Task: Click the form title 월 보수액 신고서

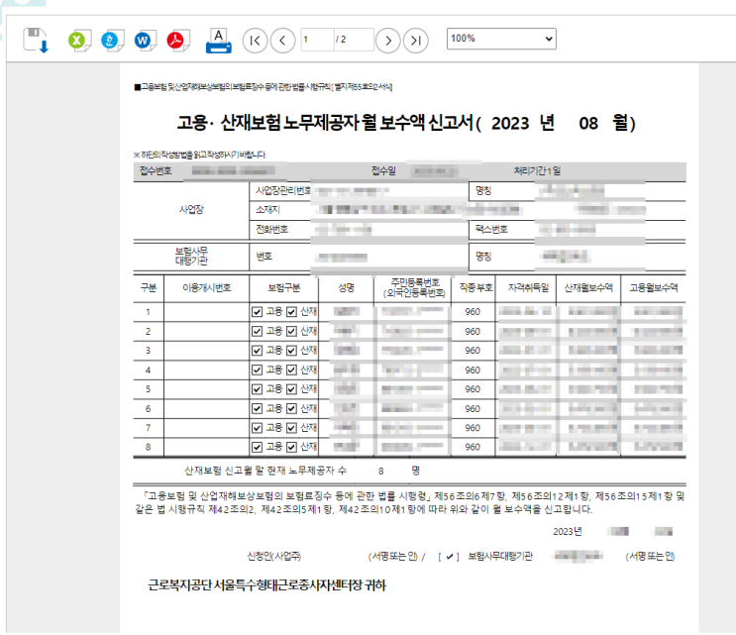Action: [x=417, y=123]
